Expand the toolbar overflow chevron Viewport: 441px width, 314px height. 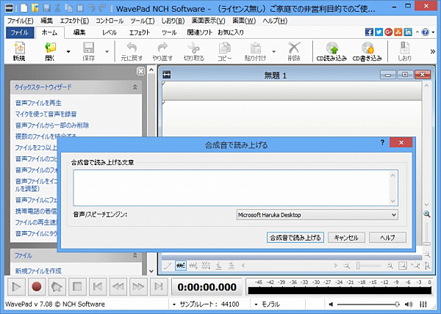433,51
